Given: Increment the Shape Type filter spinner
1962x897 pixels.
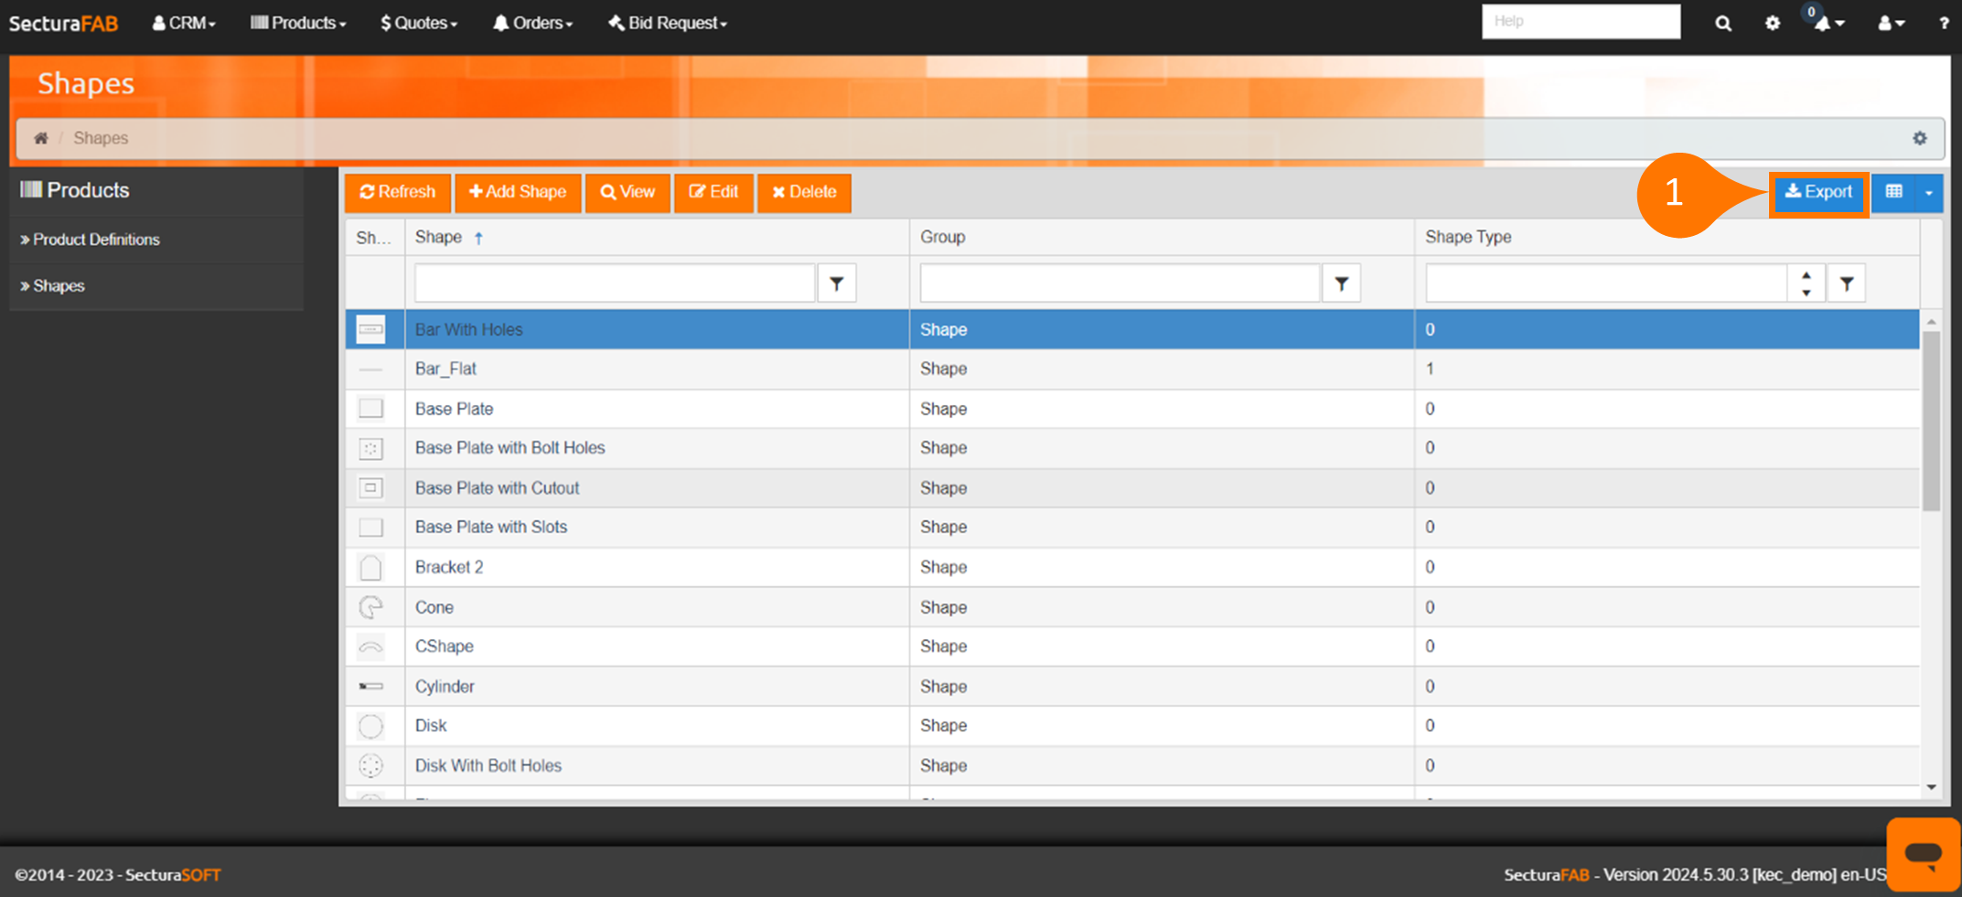Looking at the screenshot, I should tap(1806, 275).
